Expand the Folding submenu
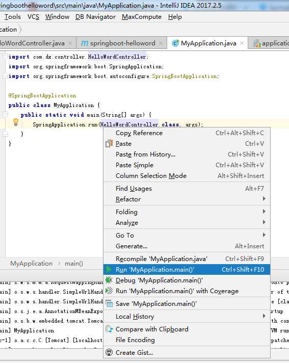 click(187, 212)
